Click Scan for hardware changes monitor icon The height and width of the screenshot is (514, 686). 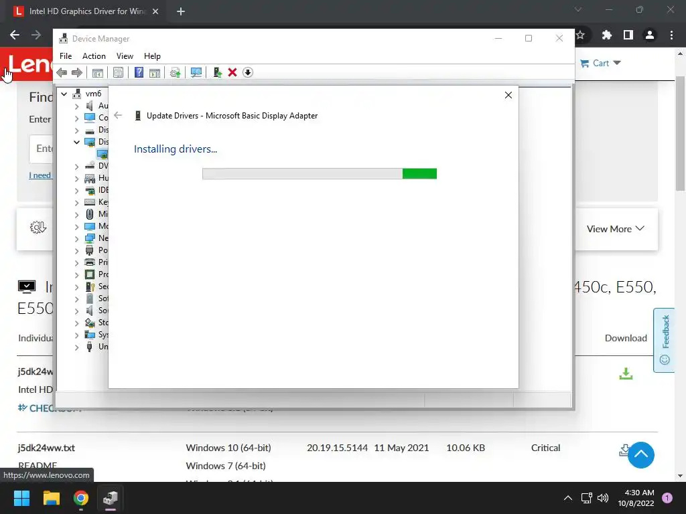[x=196, y=72]
